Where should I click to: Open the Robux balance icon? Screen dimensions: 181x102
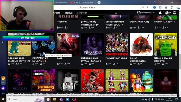click(x=167, y=13)
